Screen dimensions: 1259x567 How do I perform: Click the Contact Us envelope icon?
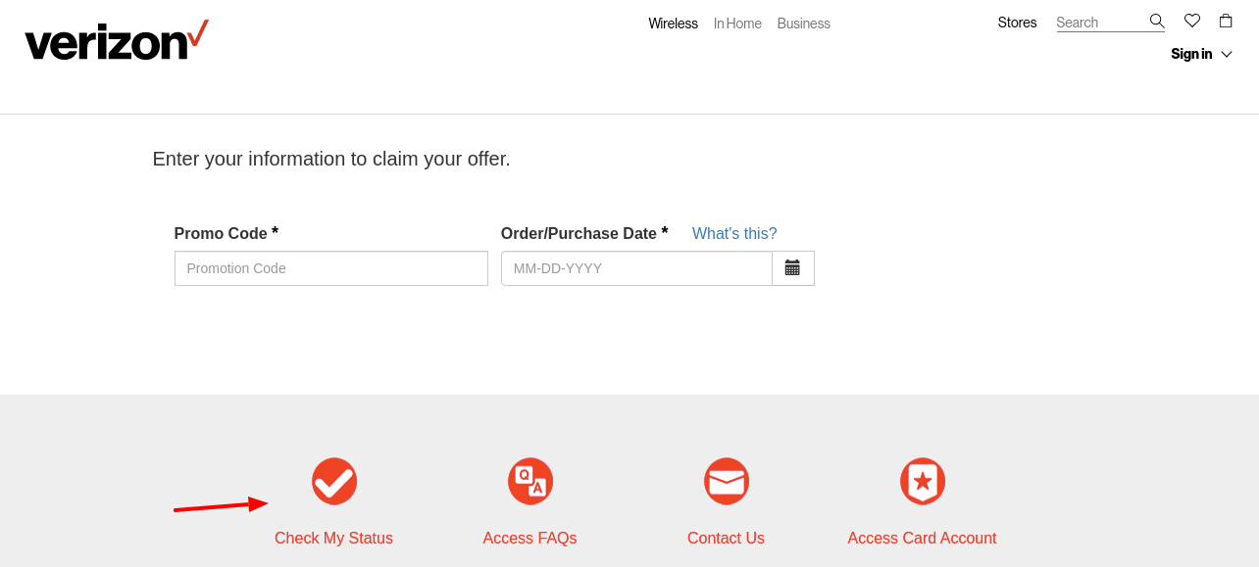[726, 481]
